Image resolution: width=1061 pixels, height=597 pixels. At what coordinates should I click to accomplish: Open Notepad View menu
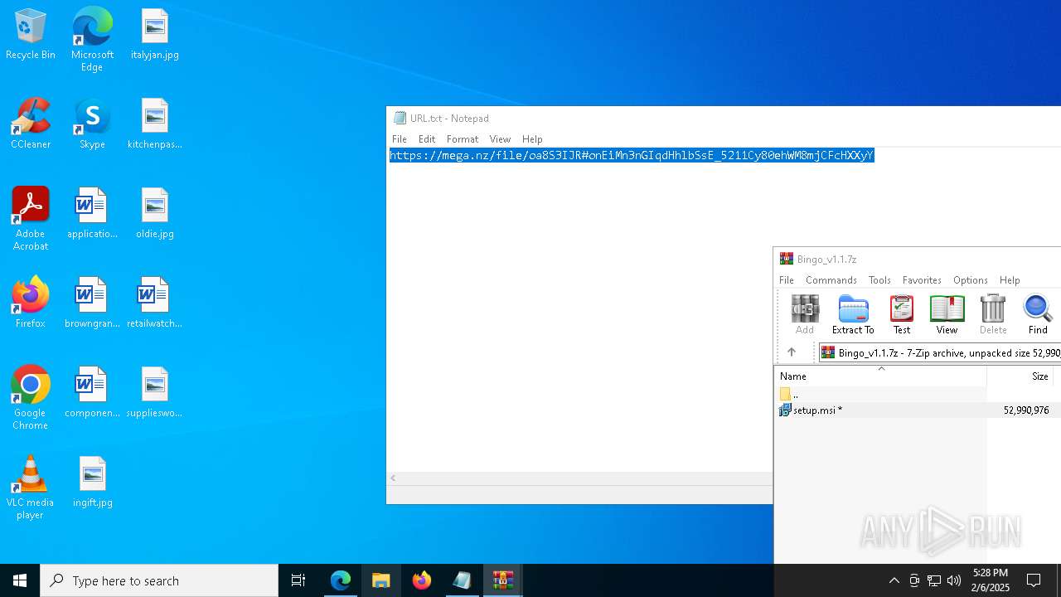[500, 139]
